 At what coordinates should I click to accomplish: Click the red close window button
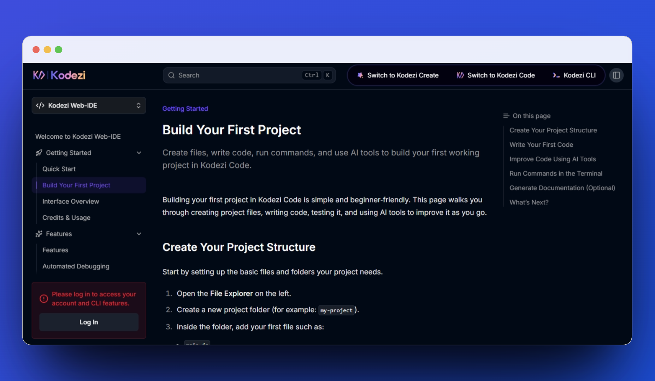pos(36,50)
